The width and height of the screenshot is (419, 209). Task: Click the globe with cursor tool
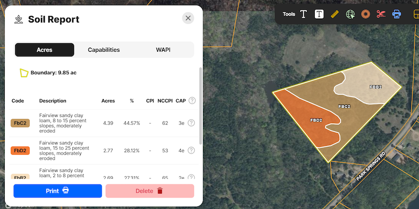point(350,14)
